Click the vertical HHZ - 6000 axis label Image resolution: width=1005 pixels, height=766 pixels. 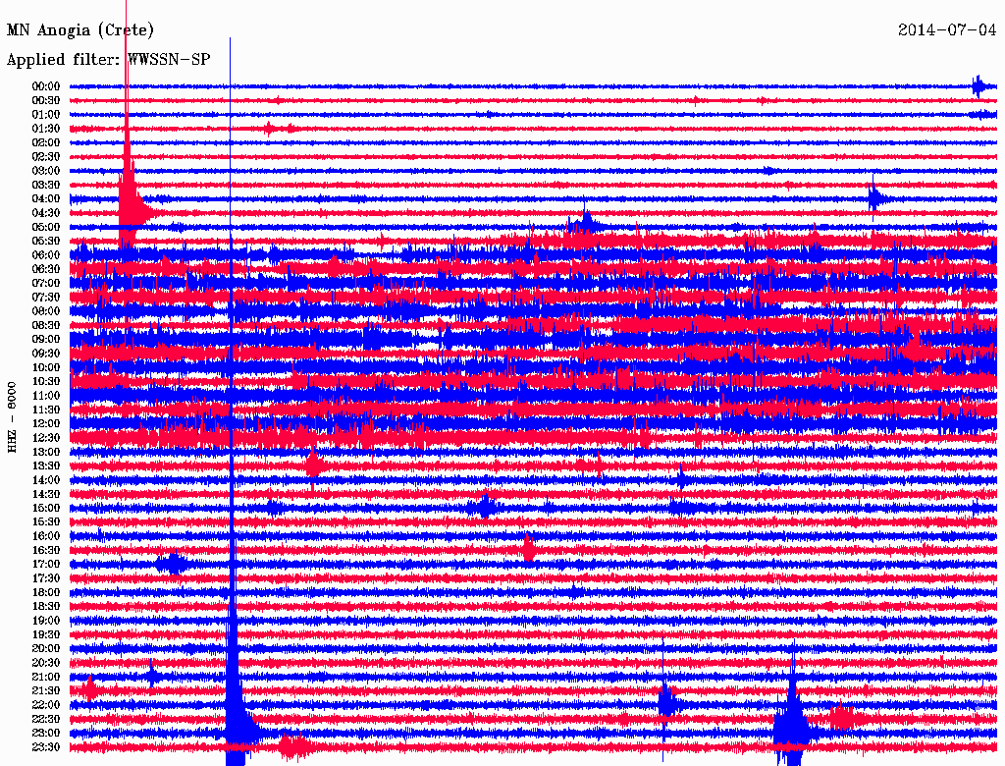tap(12, 417)
